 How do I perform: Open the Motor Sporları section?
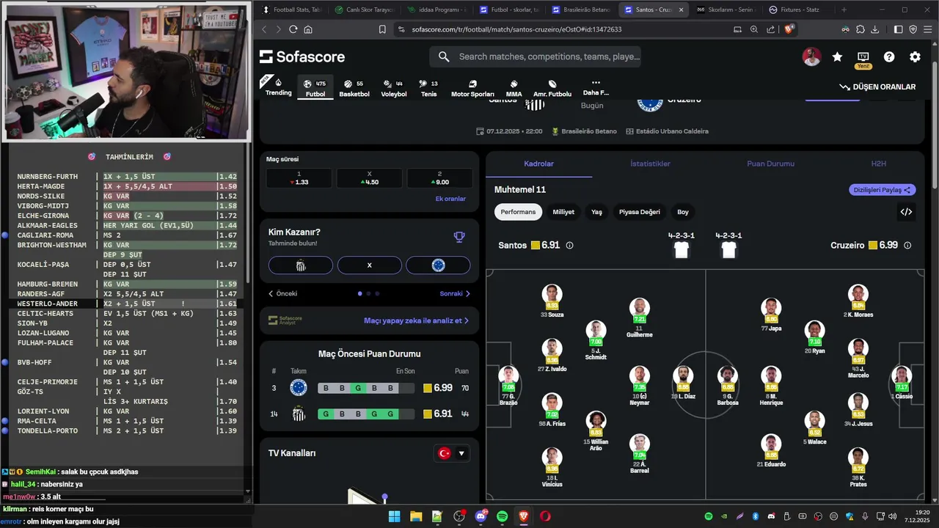click(472, 88)
